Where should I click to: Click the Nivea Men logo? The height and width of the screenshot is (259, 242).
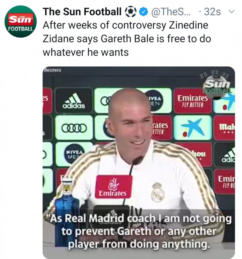(74, 154)
